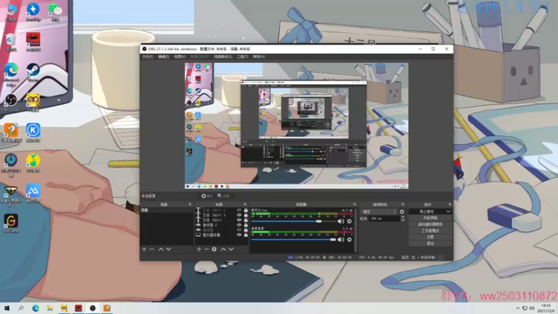Viewport: 558px width, 314px height.
Task: Toggle lock on 文本 (GDI+) 2 source
Action: coord(246,215)
